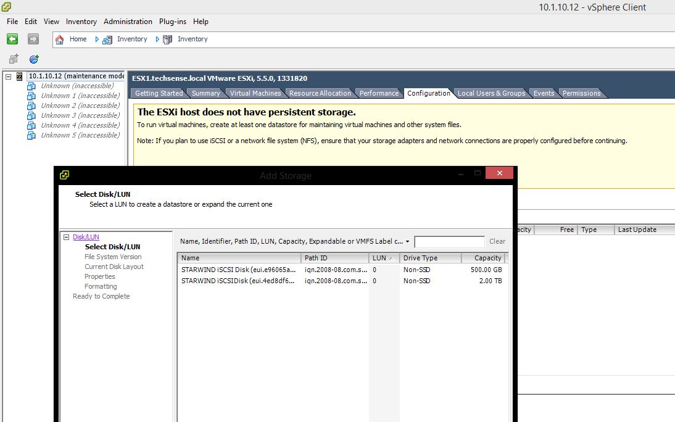
Task: Click the second Inventory breadcrumb host icon
Action: pos(167,39)
